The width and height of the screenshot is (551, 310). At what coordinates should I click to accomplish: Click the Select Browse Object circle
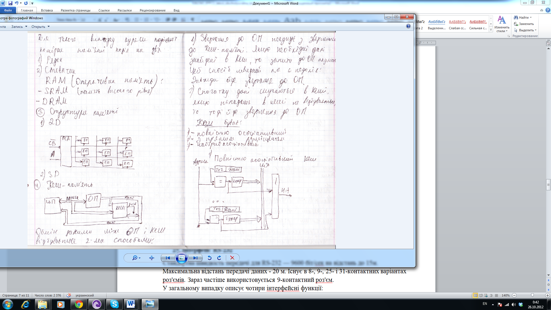point(548,285)
